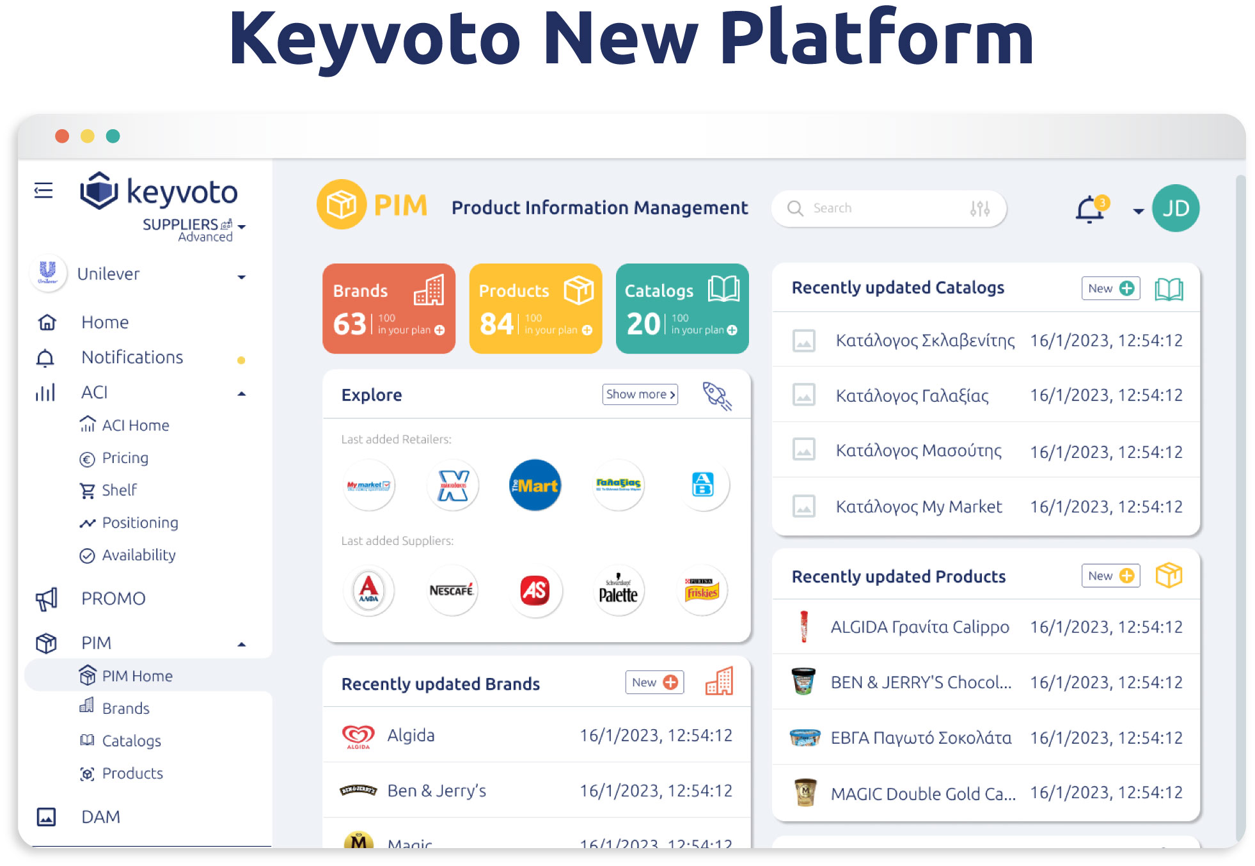Click New in Recently updated Catalogs
The image size is (1255, 866).
point(1110,288)
